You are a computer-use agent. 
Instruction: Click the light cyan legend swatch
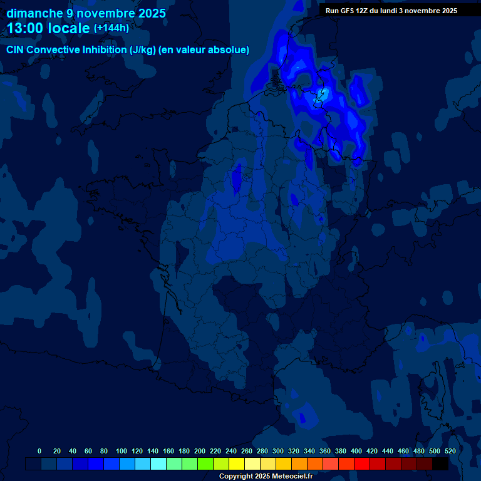[158, 463]
